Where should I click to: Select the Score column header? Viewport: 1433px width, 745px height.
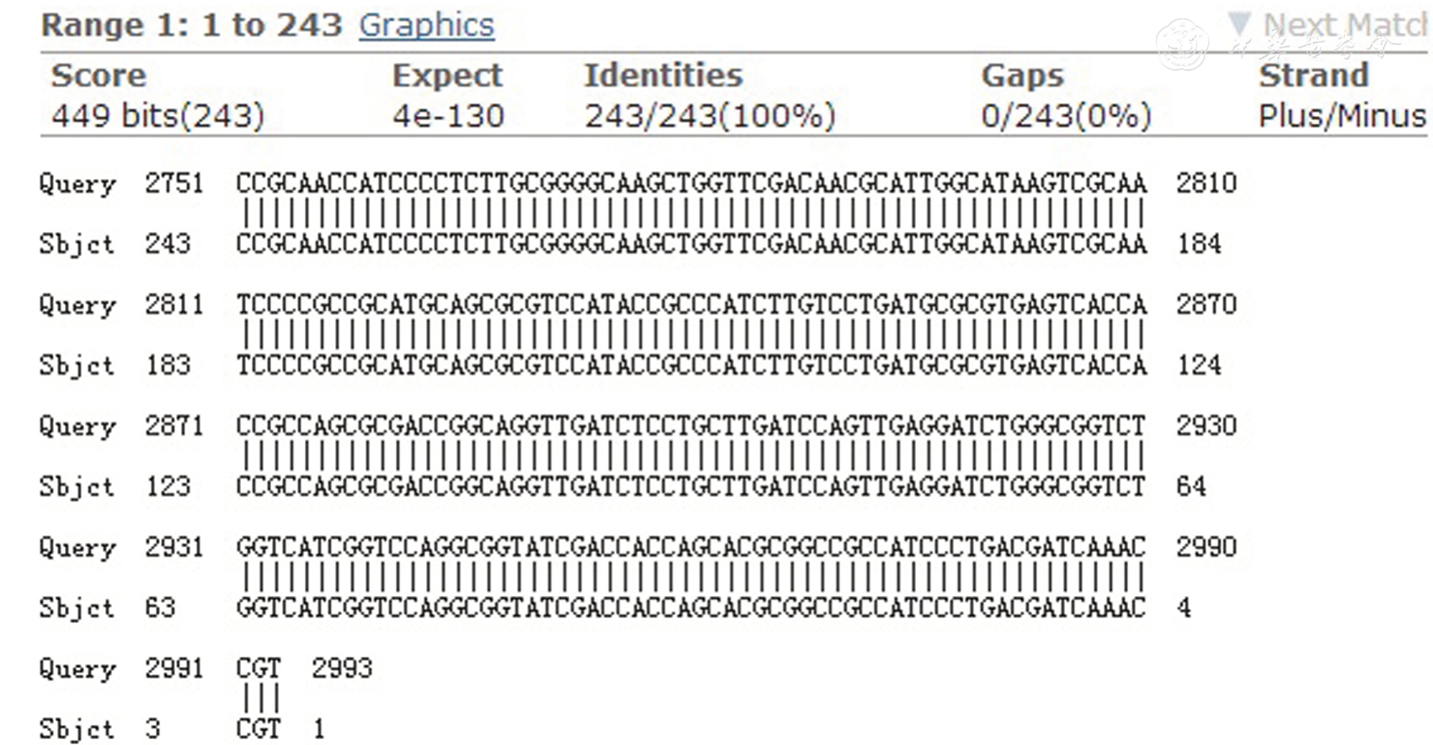coord(98,75)
